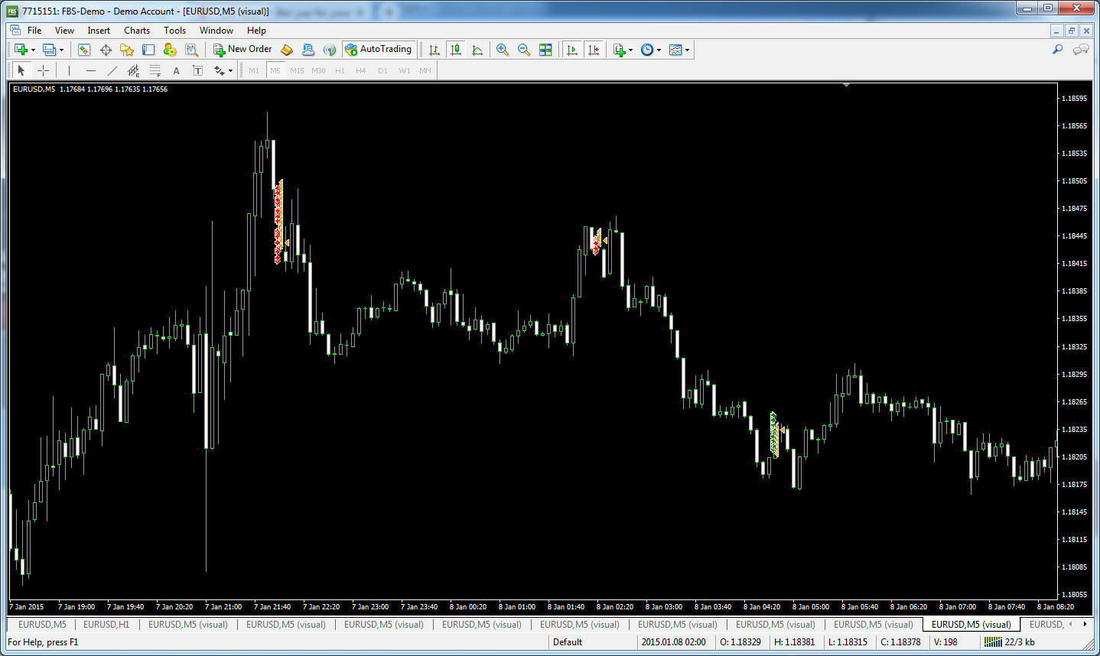1100x656 pixels.
Task: Open the Strategy Tester panel icon
Action: [x=191, y=50]
